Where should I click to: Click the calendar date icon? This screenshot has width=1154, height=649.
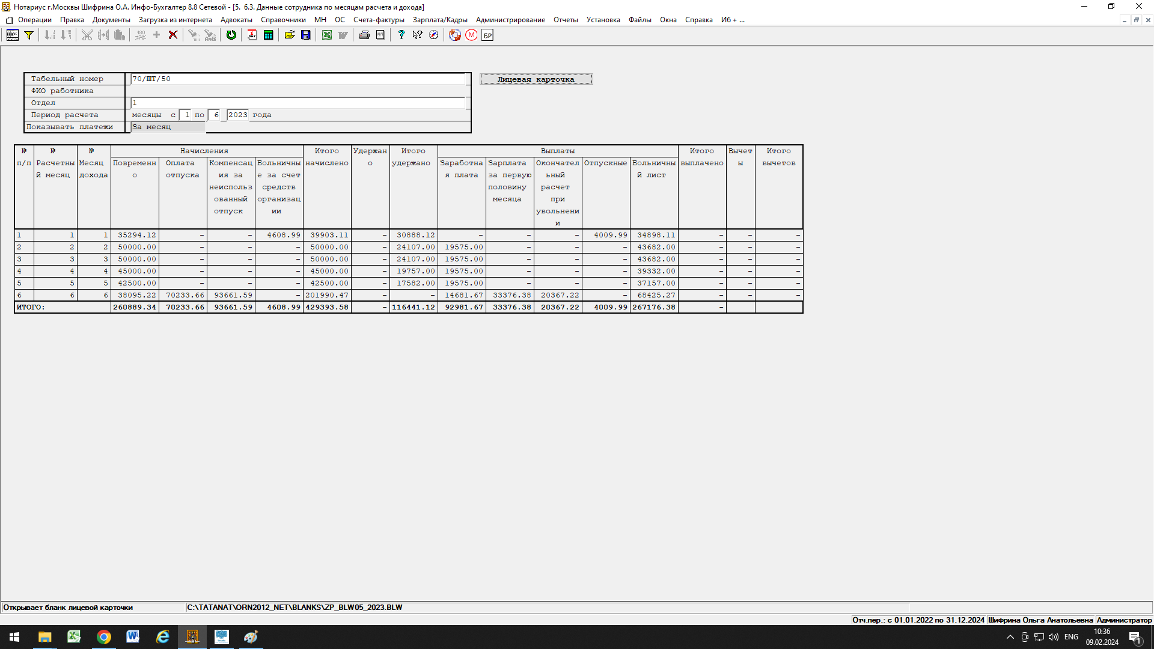click(252, 35)
